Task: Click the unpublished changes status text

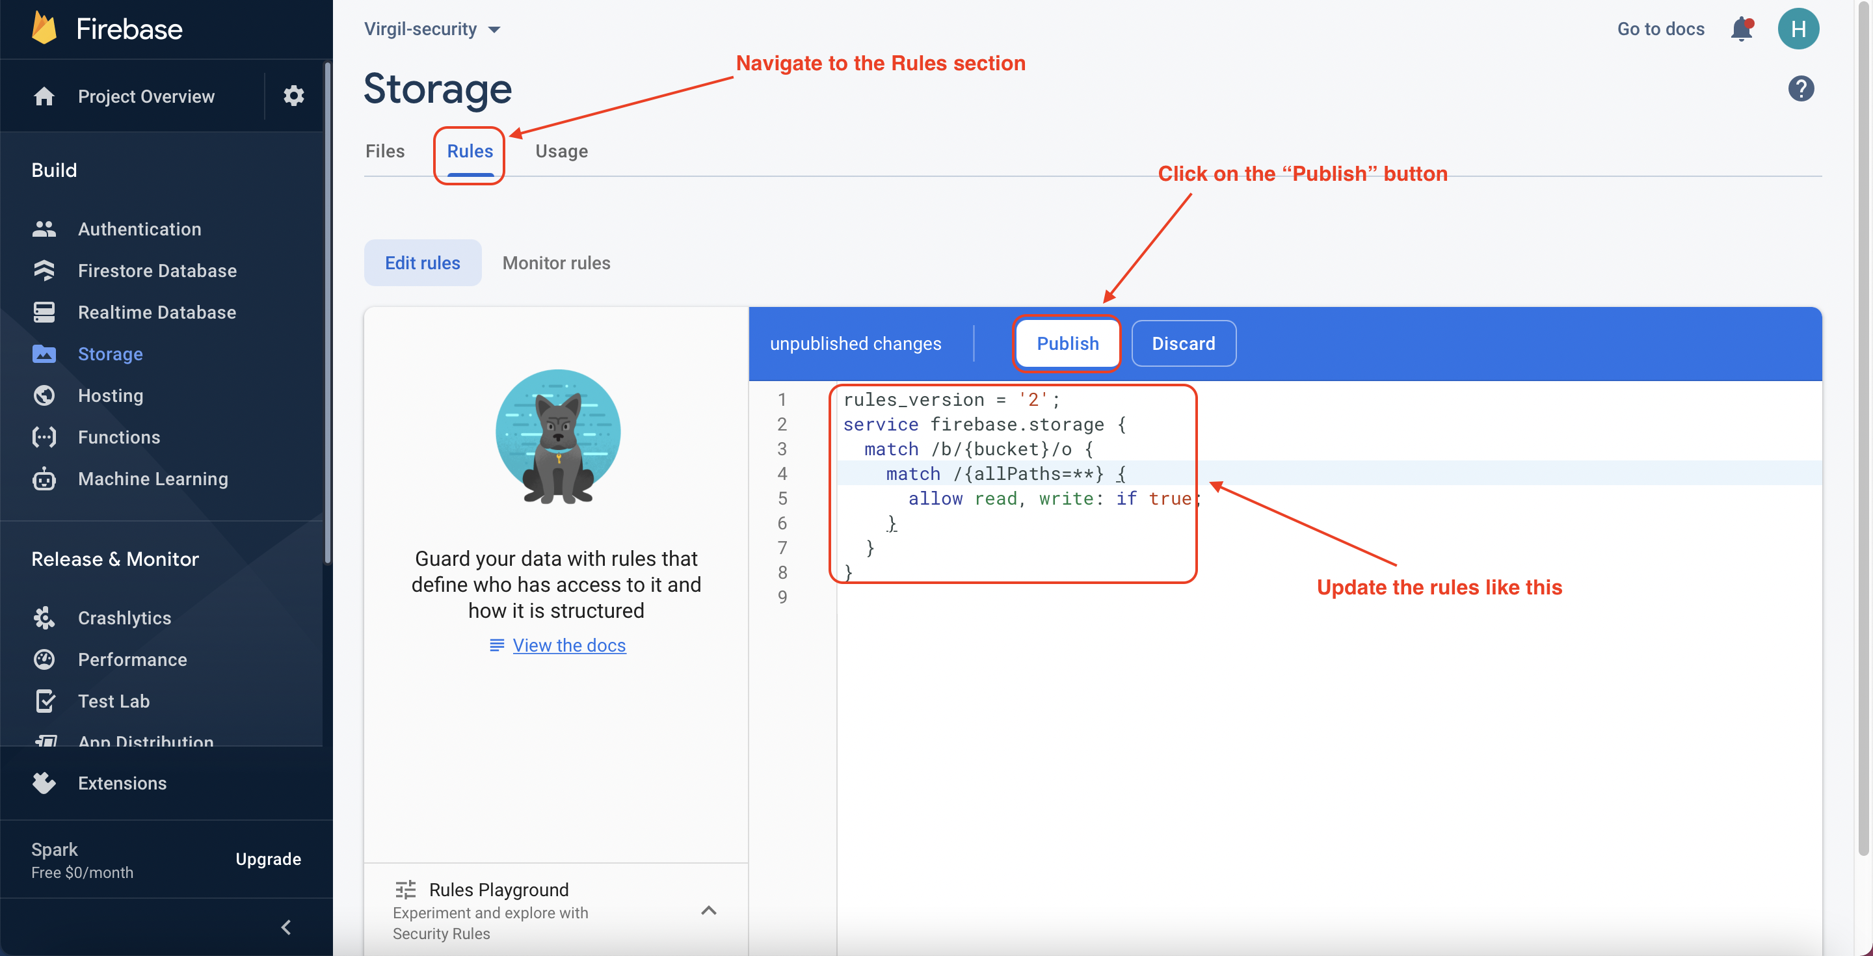Action: click(855, 343)
